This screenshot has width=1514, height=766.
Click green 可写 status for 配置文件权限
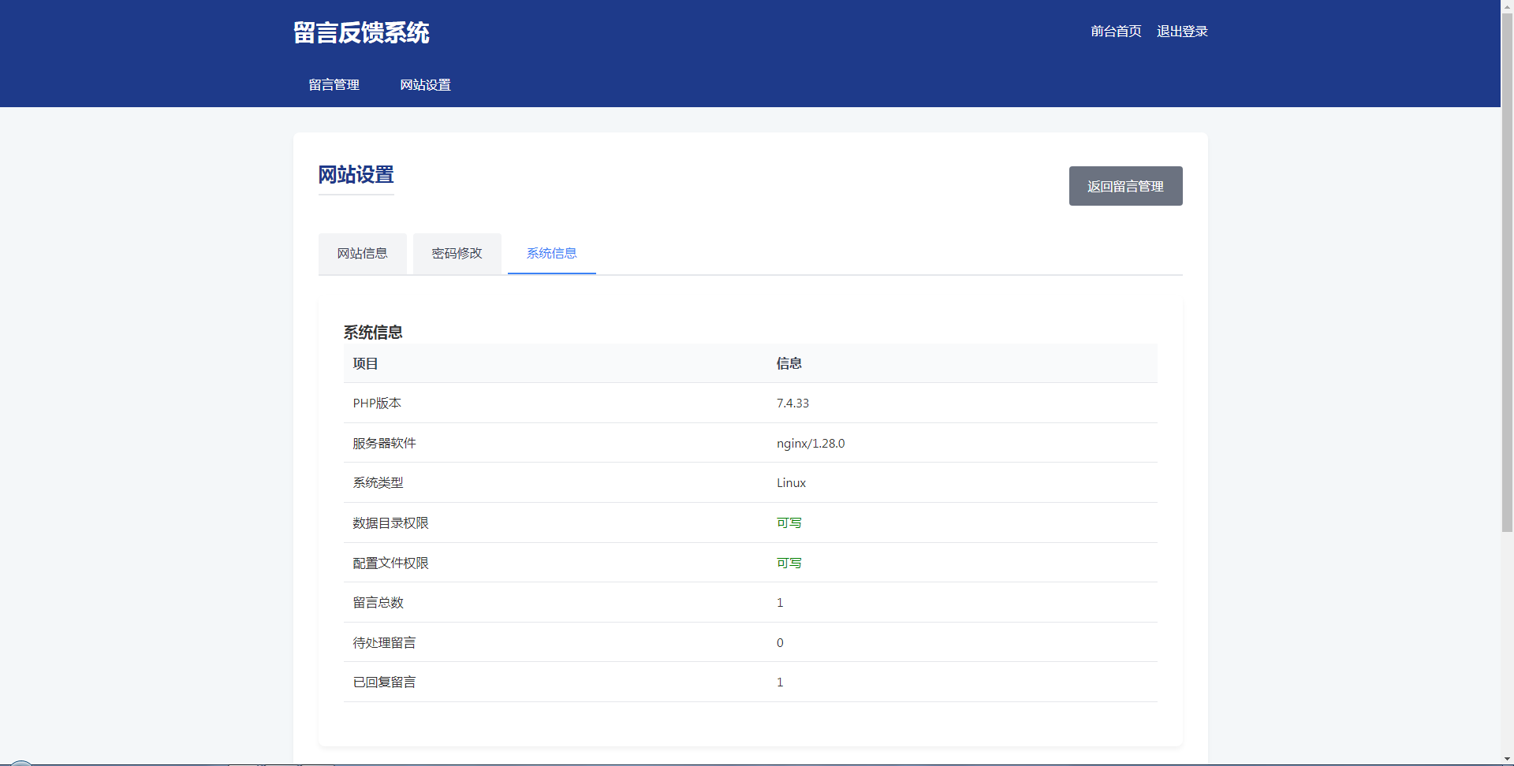(x=789, y=563)
